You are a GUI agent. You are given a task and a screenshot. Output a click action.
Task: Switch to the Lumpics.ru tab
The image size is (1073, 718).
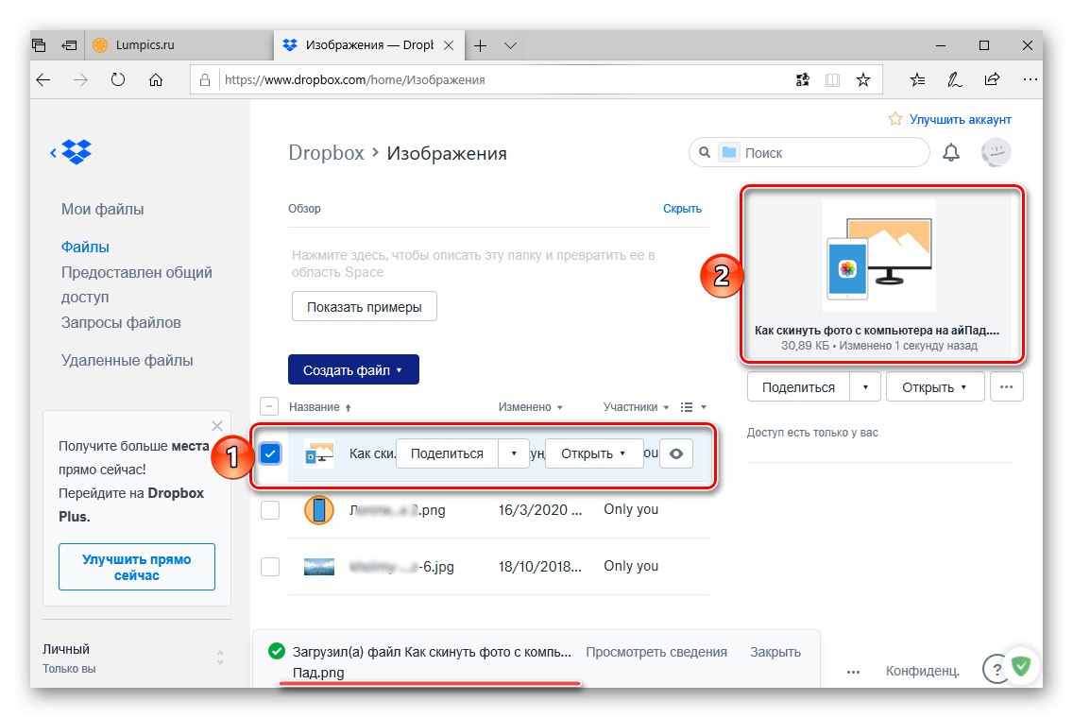coord(179,45)
